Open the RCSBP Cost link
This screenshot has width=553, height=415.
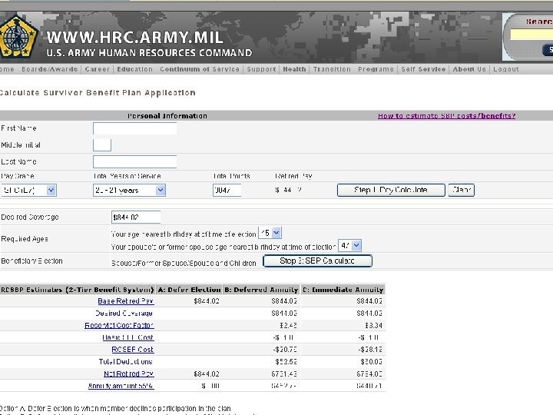[133, 350]
